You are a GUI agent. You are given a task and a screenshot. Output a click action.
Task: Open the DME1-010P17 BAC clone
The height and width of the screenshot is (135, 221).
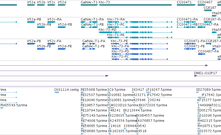[x=207, y=76]
